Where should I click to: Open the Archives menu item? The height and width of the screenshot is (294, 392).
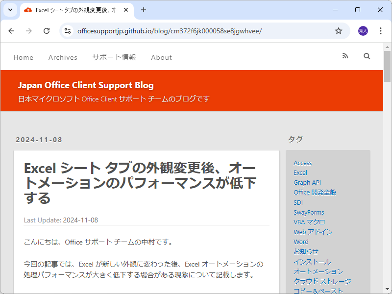pos(63,57)
